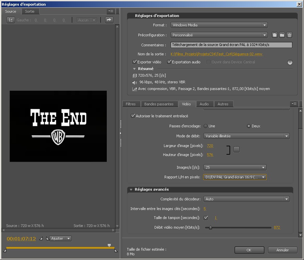Select Une encoding pass radio button
Image resolution: width=304 pixels, height=260 pixels.
coord(206,126)
